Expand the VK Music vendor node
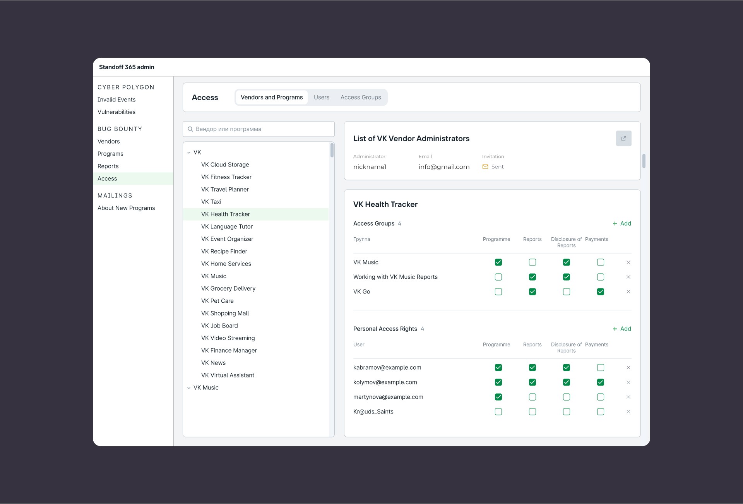This screenshot has height=504, width=743. coord(189,388)
